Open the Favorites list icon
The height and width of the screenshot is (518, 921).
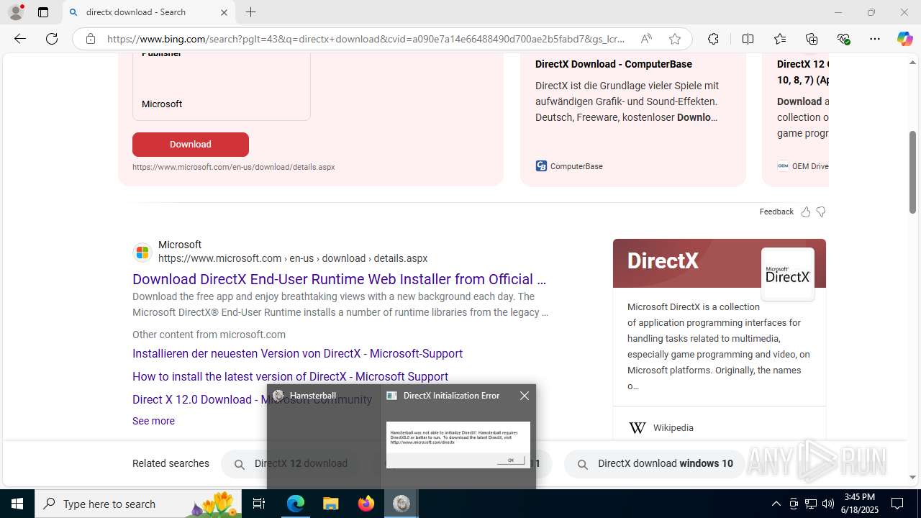pyautogui.click(x=780, y=39)
